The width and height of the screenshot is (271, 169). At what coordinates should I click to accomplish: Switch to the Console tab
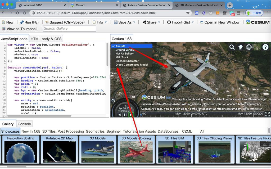[x=24, y=124]
